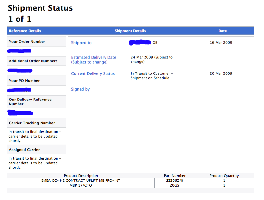Select part number S2366Z/B
This screenshot has height=200, width=264.
pyautogui.click(x=175, y=180)
